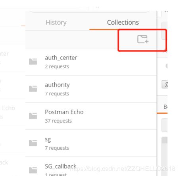Switch to the History tab
The height and width of the screenshot is (176, 179).
click(x=56, y=22)
